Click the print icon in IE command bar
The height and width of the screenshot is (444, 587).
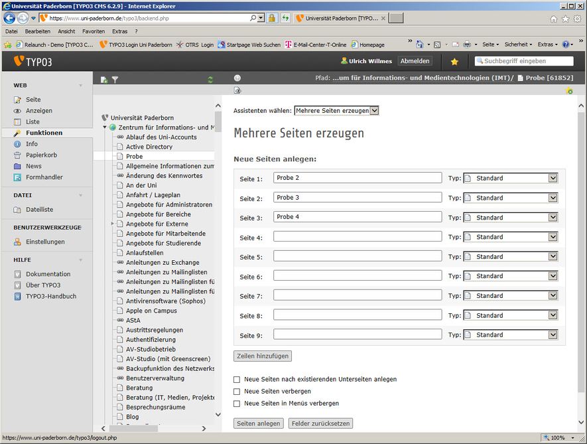(467, 44)
